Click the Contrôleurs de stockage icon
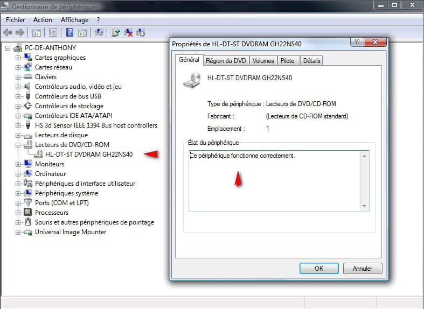The image size is (424, 309). pos(28,106)
